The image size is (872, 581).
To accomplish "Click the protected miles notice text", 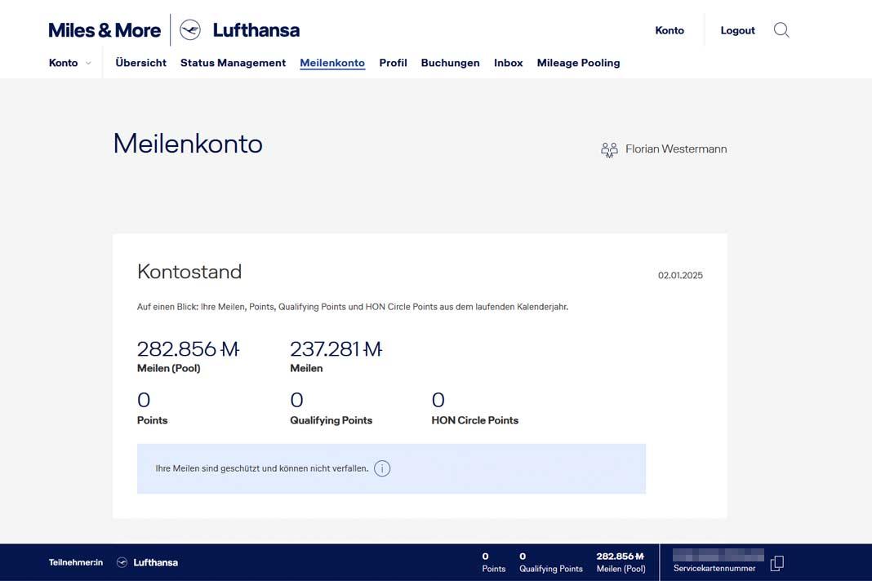I will tap(262, 468).
